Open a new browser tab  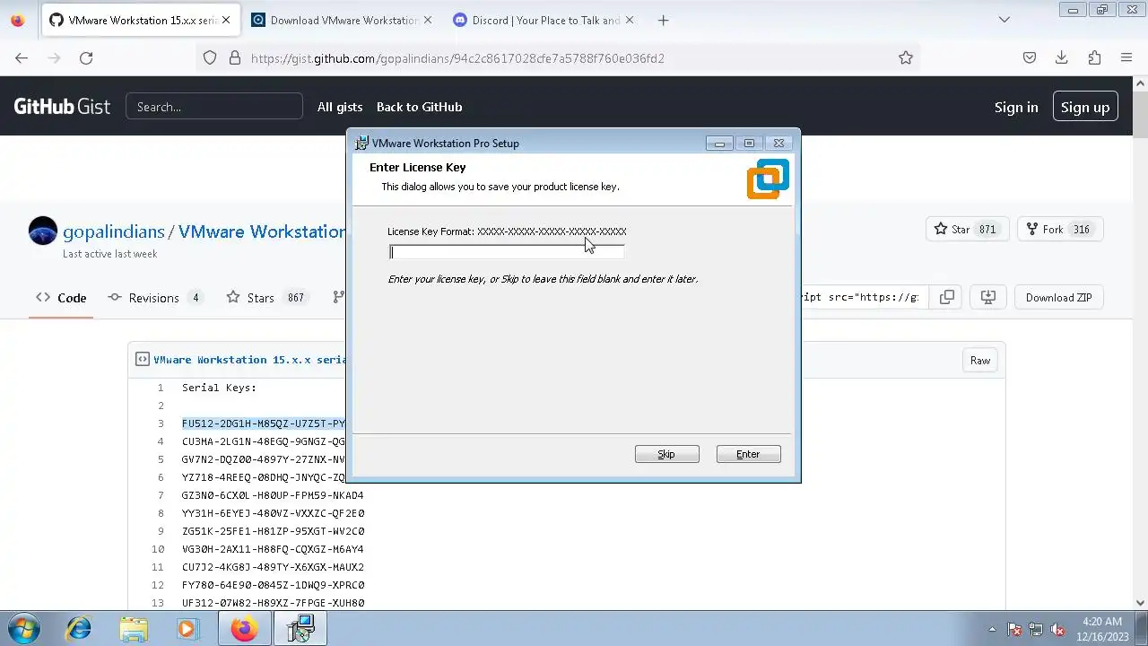pyautogui.click(x=663, y=20)
